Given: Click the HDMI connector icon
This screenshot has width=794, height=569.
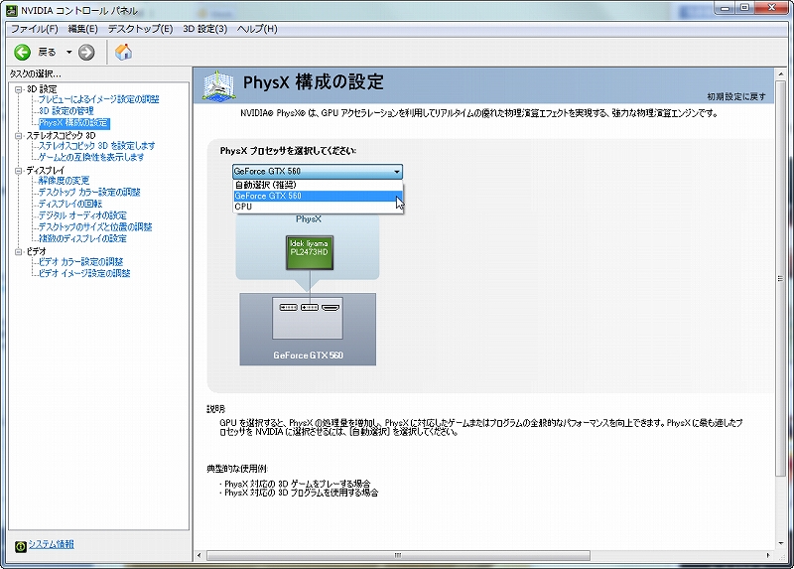Looking at the screenshot, I should [x=331, y=308].
